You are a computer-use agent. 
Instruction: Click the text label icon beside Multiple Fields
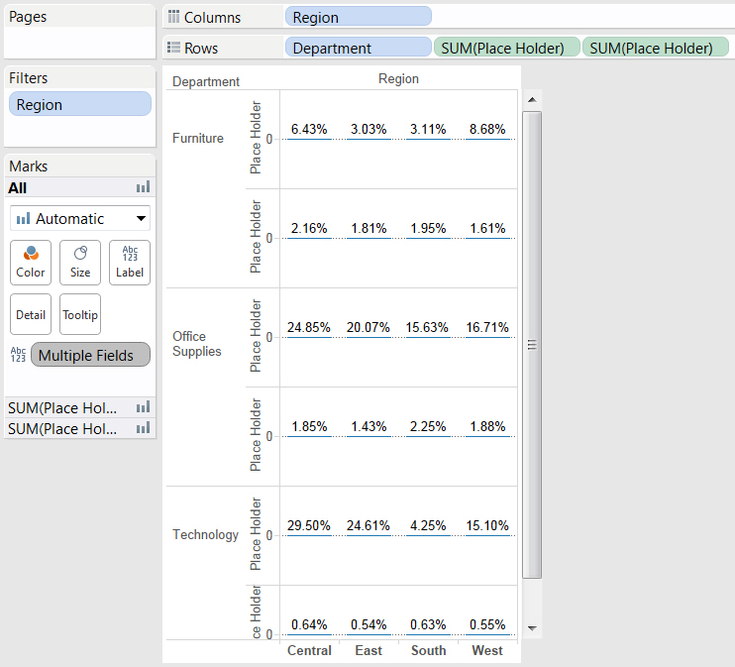[x=18, y=355]
